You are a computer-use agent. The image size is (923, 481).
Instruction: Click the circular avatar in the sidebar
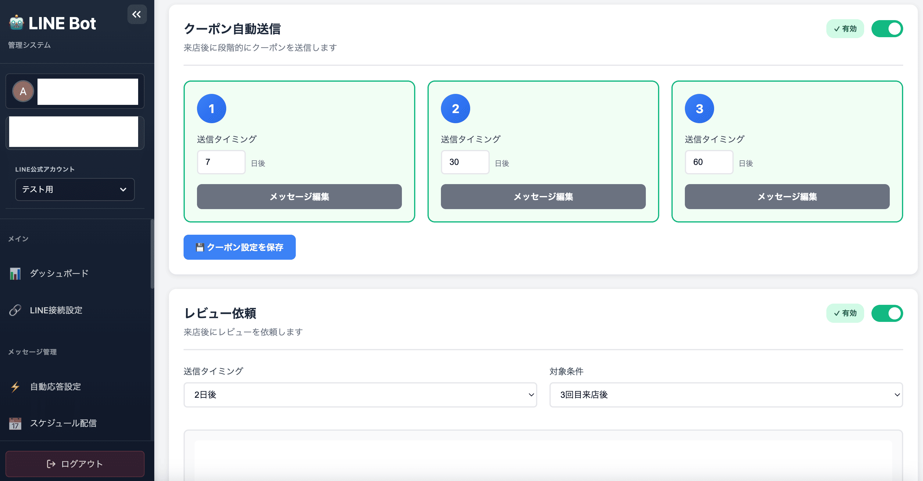pos(23,91)
